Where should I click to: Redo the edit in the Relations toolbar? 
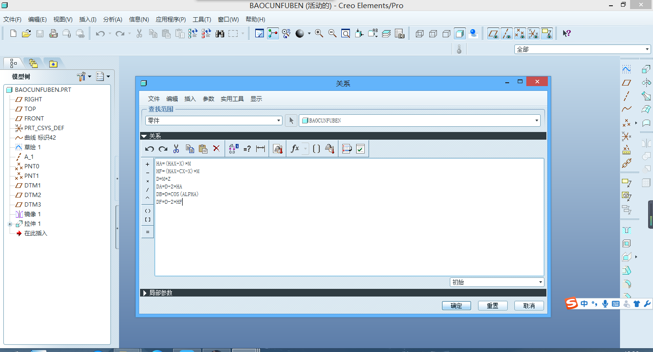[x=163, y=149]
